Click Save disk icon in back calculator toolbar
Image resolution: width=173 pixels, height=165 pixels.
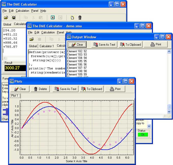coord(14,18)
